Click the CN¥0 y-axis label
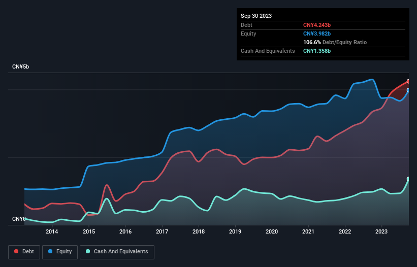The height and width of the screenshot is (267, 417). coord(19,219)
